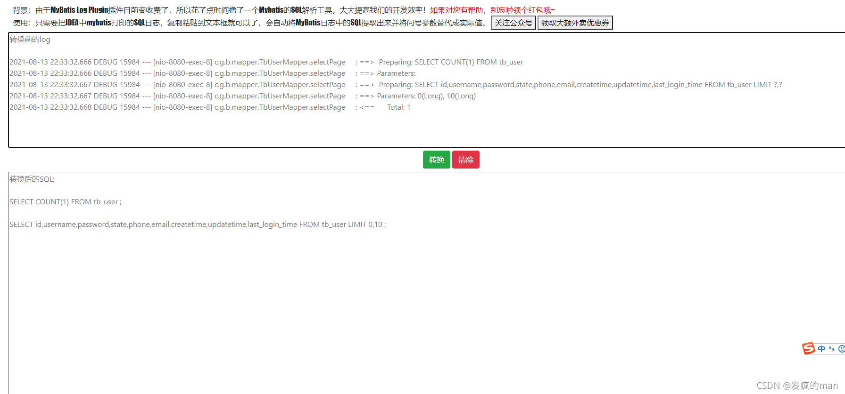Click the log line ending in 'Total: 1'
Screen dimensions: 845x394
[x=210, y=107]
